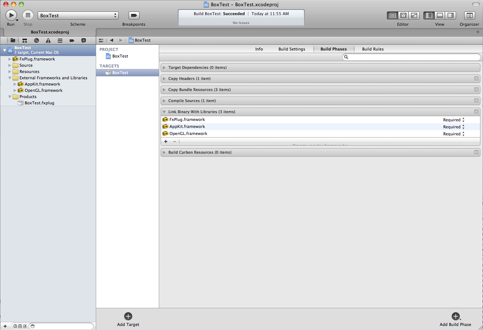Click the Organizer window button
Screen dimensions: 483x330
(469, 15)
